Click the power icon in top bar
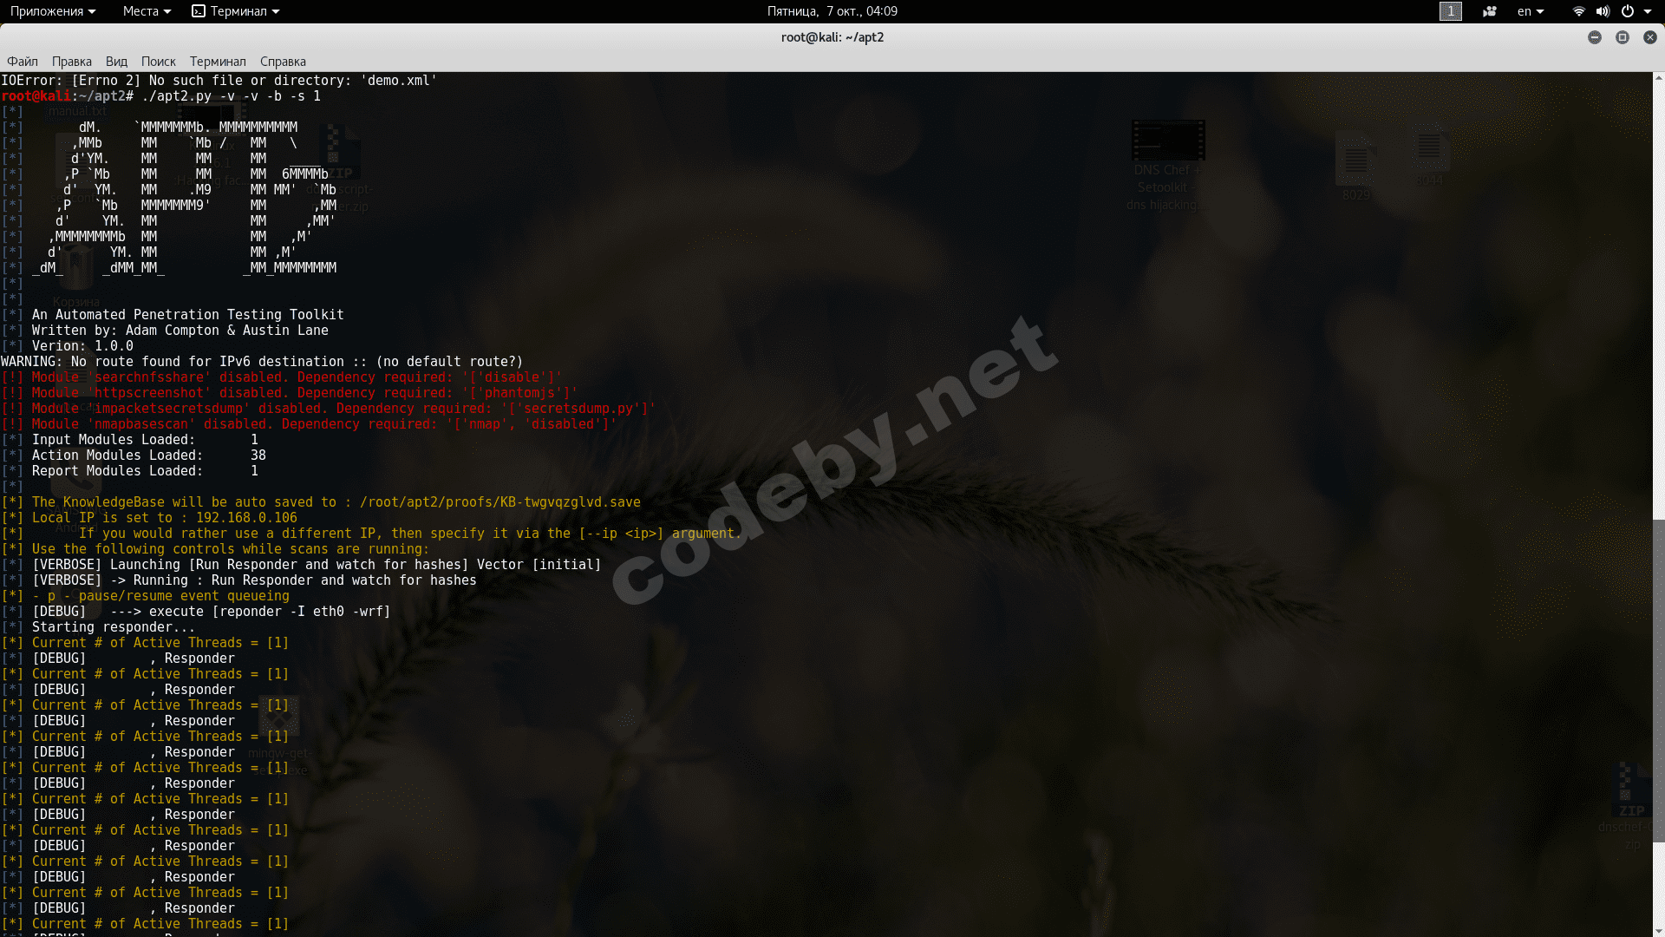 [1628, 11]
